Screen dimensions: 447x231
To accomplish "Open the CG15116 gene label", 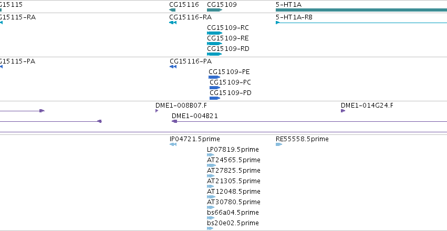I will 184,5.
